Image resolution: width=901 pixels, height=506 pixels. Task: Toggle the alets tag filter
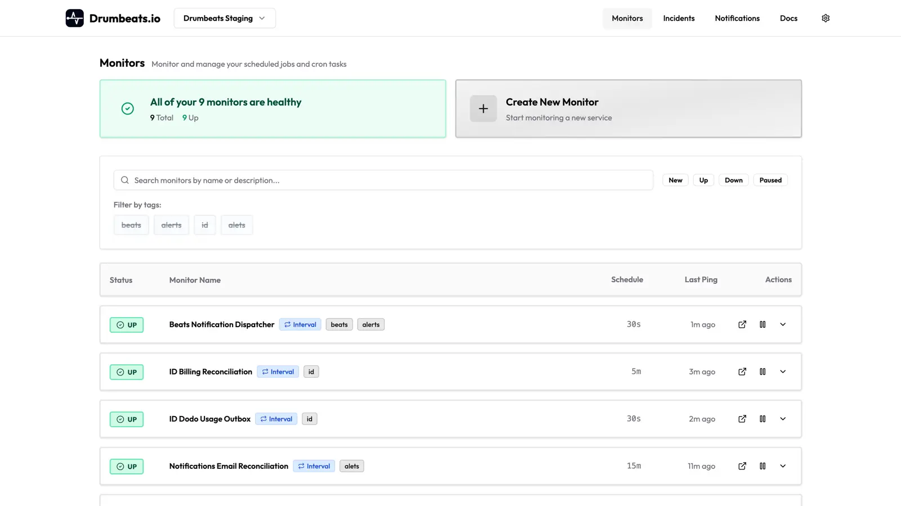tap(237, 225)
